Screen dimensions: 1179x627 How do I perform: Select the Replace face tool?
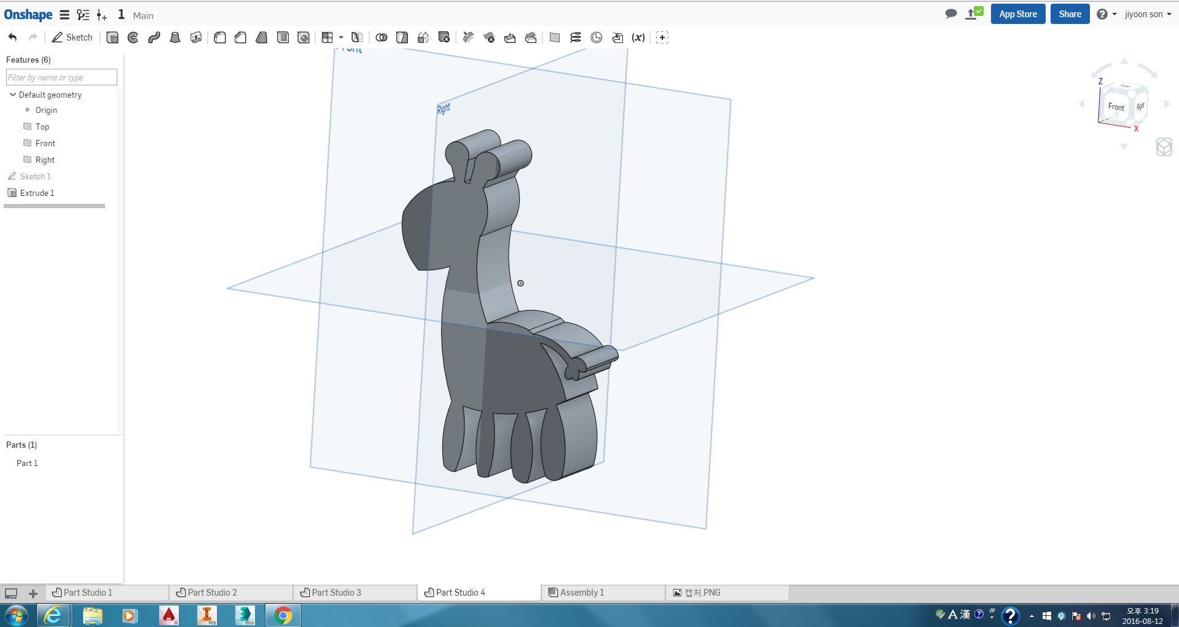[531, 37]
